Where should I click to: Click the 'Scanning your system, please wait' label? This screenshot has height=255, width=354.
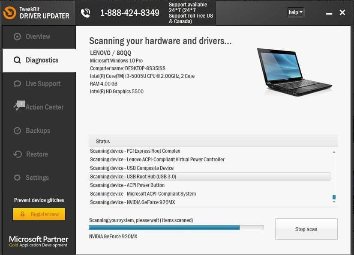pyautogui.click(x=141, y=220)
